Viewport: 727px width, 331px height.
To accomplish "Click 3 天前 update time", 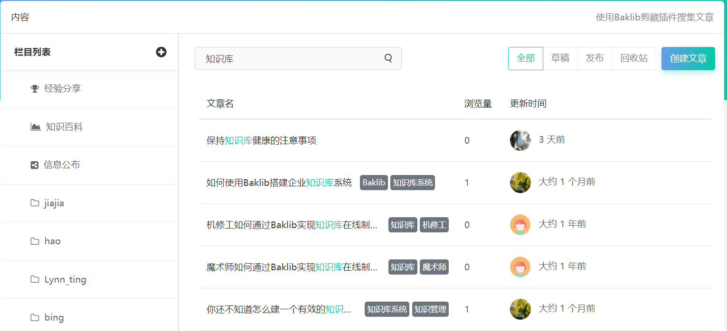I will point(552,139).
